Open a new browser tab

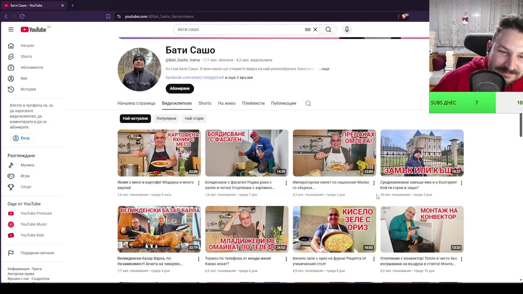[72, 5]
